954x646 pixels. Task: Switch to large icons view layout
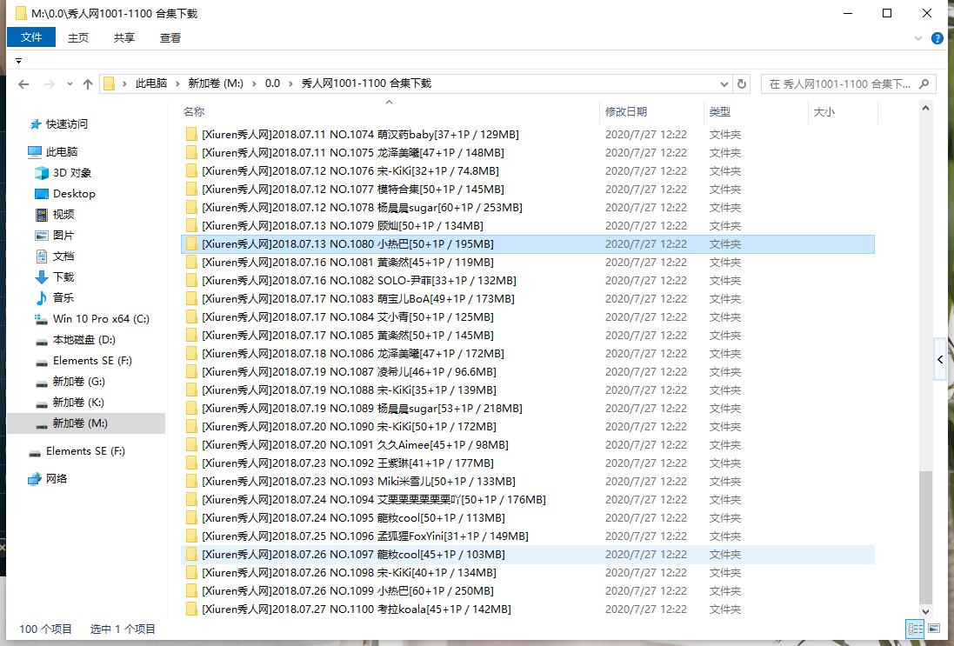click(x=933, y=629)
